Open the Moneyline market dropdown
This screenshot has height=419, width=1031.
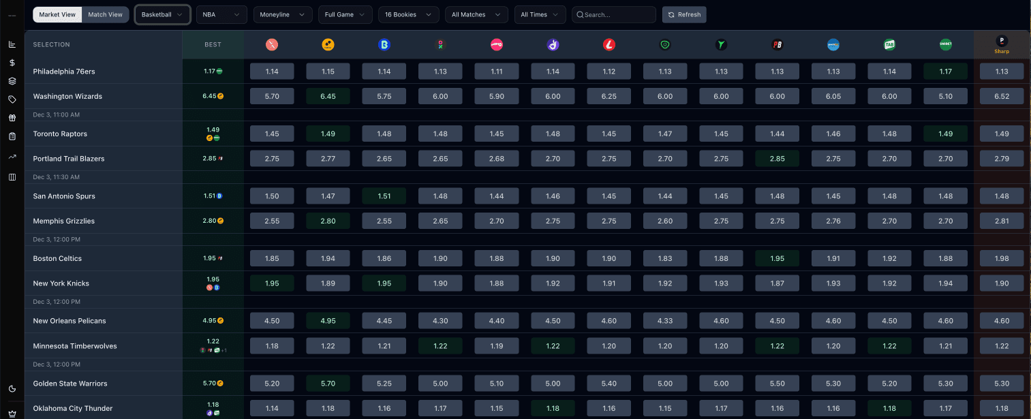click(283, 14)
